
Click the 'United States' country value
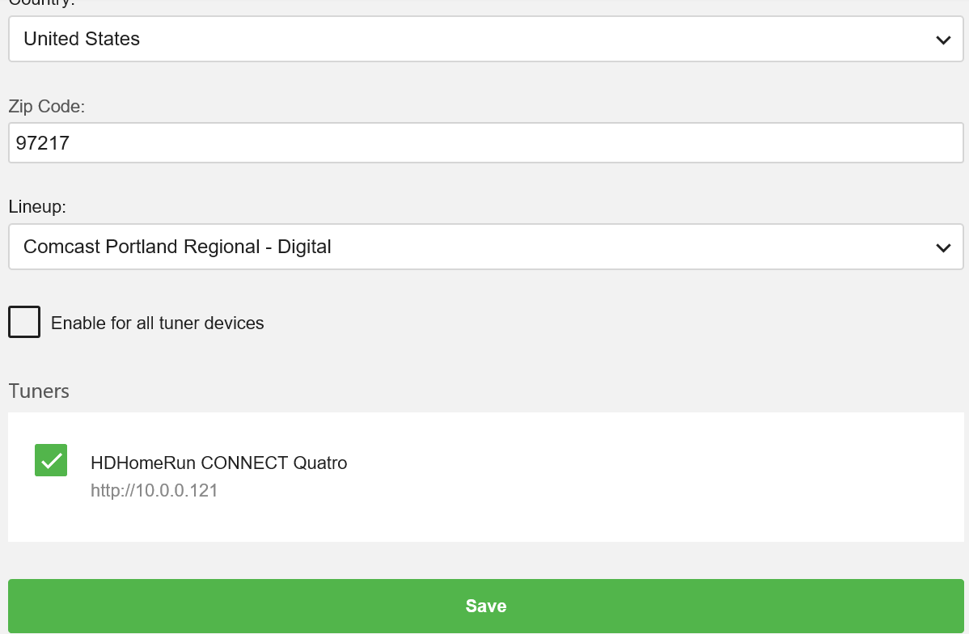pos(82,39)
